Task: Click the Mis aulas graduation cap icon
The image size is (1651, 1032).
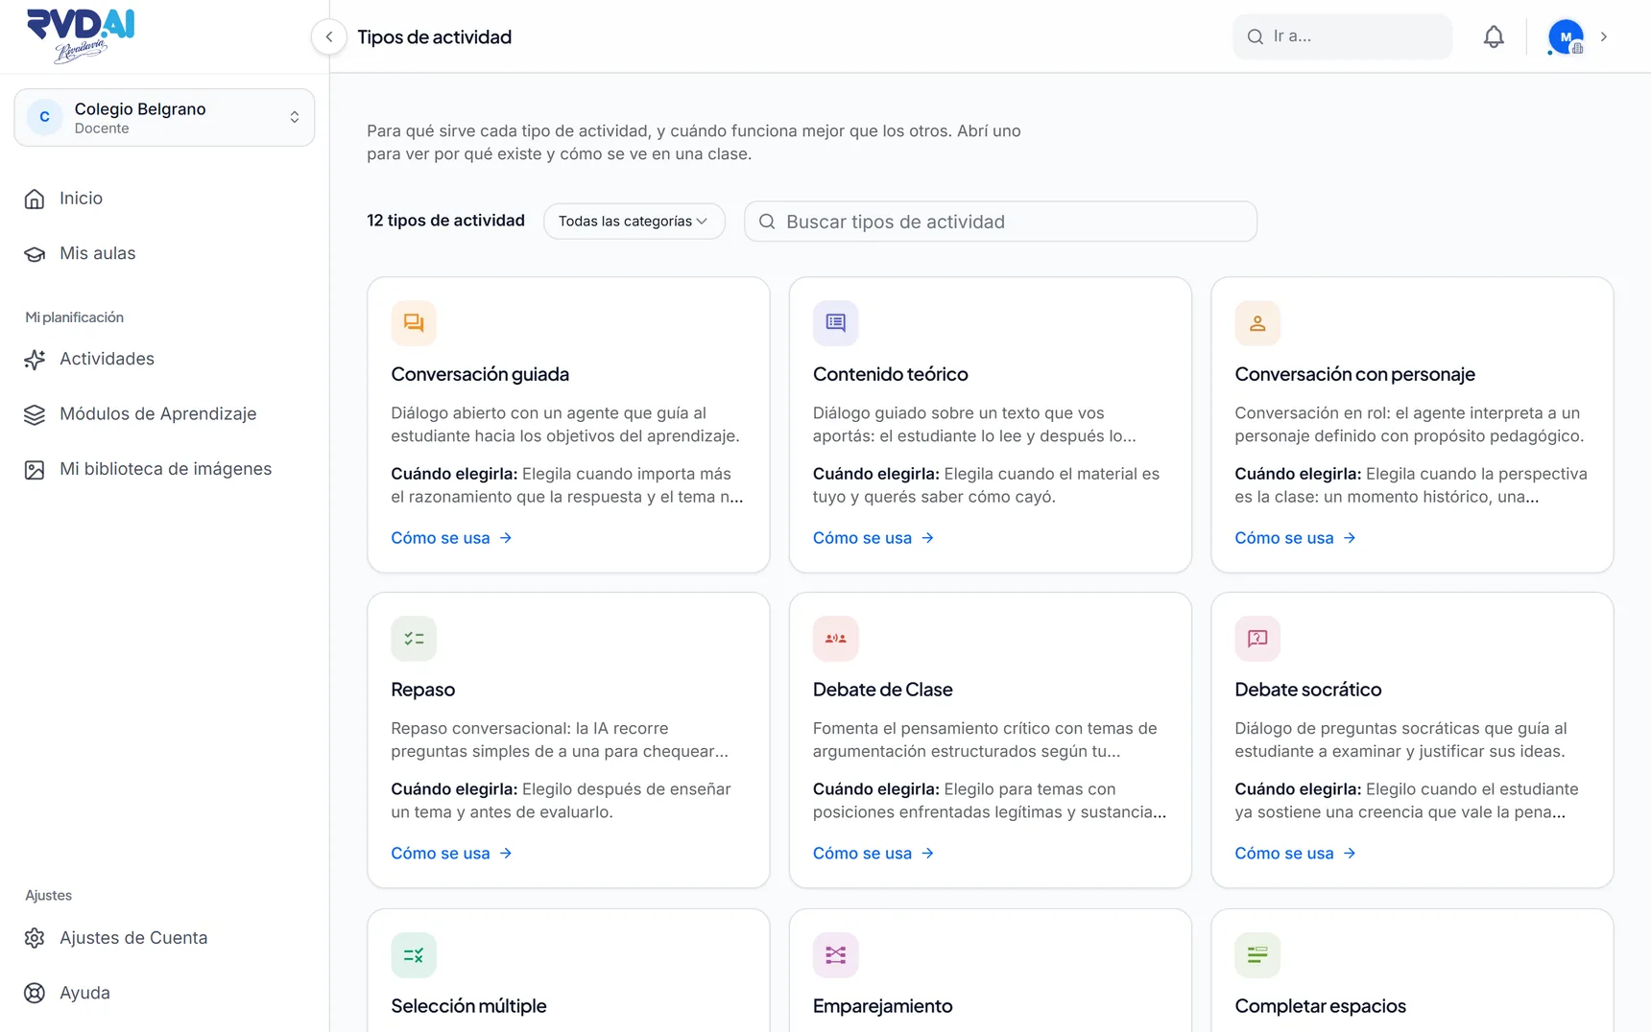Action: pos(35,254)
